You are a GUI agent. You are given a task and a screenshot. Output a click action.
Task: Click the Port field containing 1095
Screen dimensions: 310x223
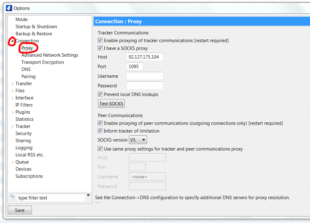[135, 66]
